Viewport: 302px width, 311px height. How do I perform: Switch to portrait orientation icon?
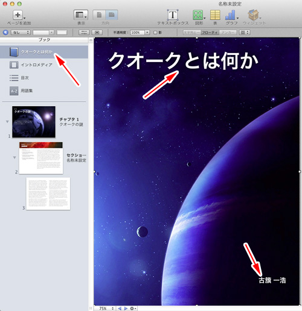click(x=99, y=15)
